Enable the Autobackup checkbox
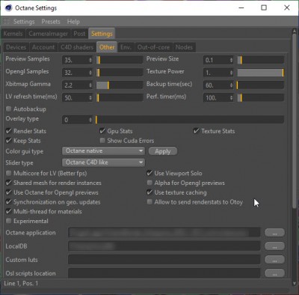This screenshot has height=295, width=299. coord(9,109)
